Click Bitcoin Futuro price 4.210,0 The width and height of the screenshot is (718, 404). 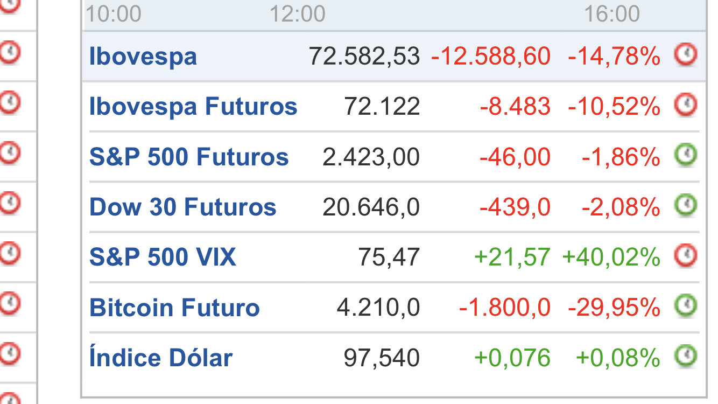point(378,308)
